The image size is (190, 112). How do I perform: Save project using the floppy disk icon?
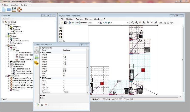(x=14, y=9)
